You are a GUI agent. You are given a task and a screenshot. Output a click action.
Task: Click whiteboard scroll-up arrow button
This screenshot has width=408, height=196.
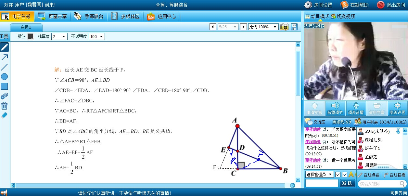pyautogui.click(x=298, y=45)
